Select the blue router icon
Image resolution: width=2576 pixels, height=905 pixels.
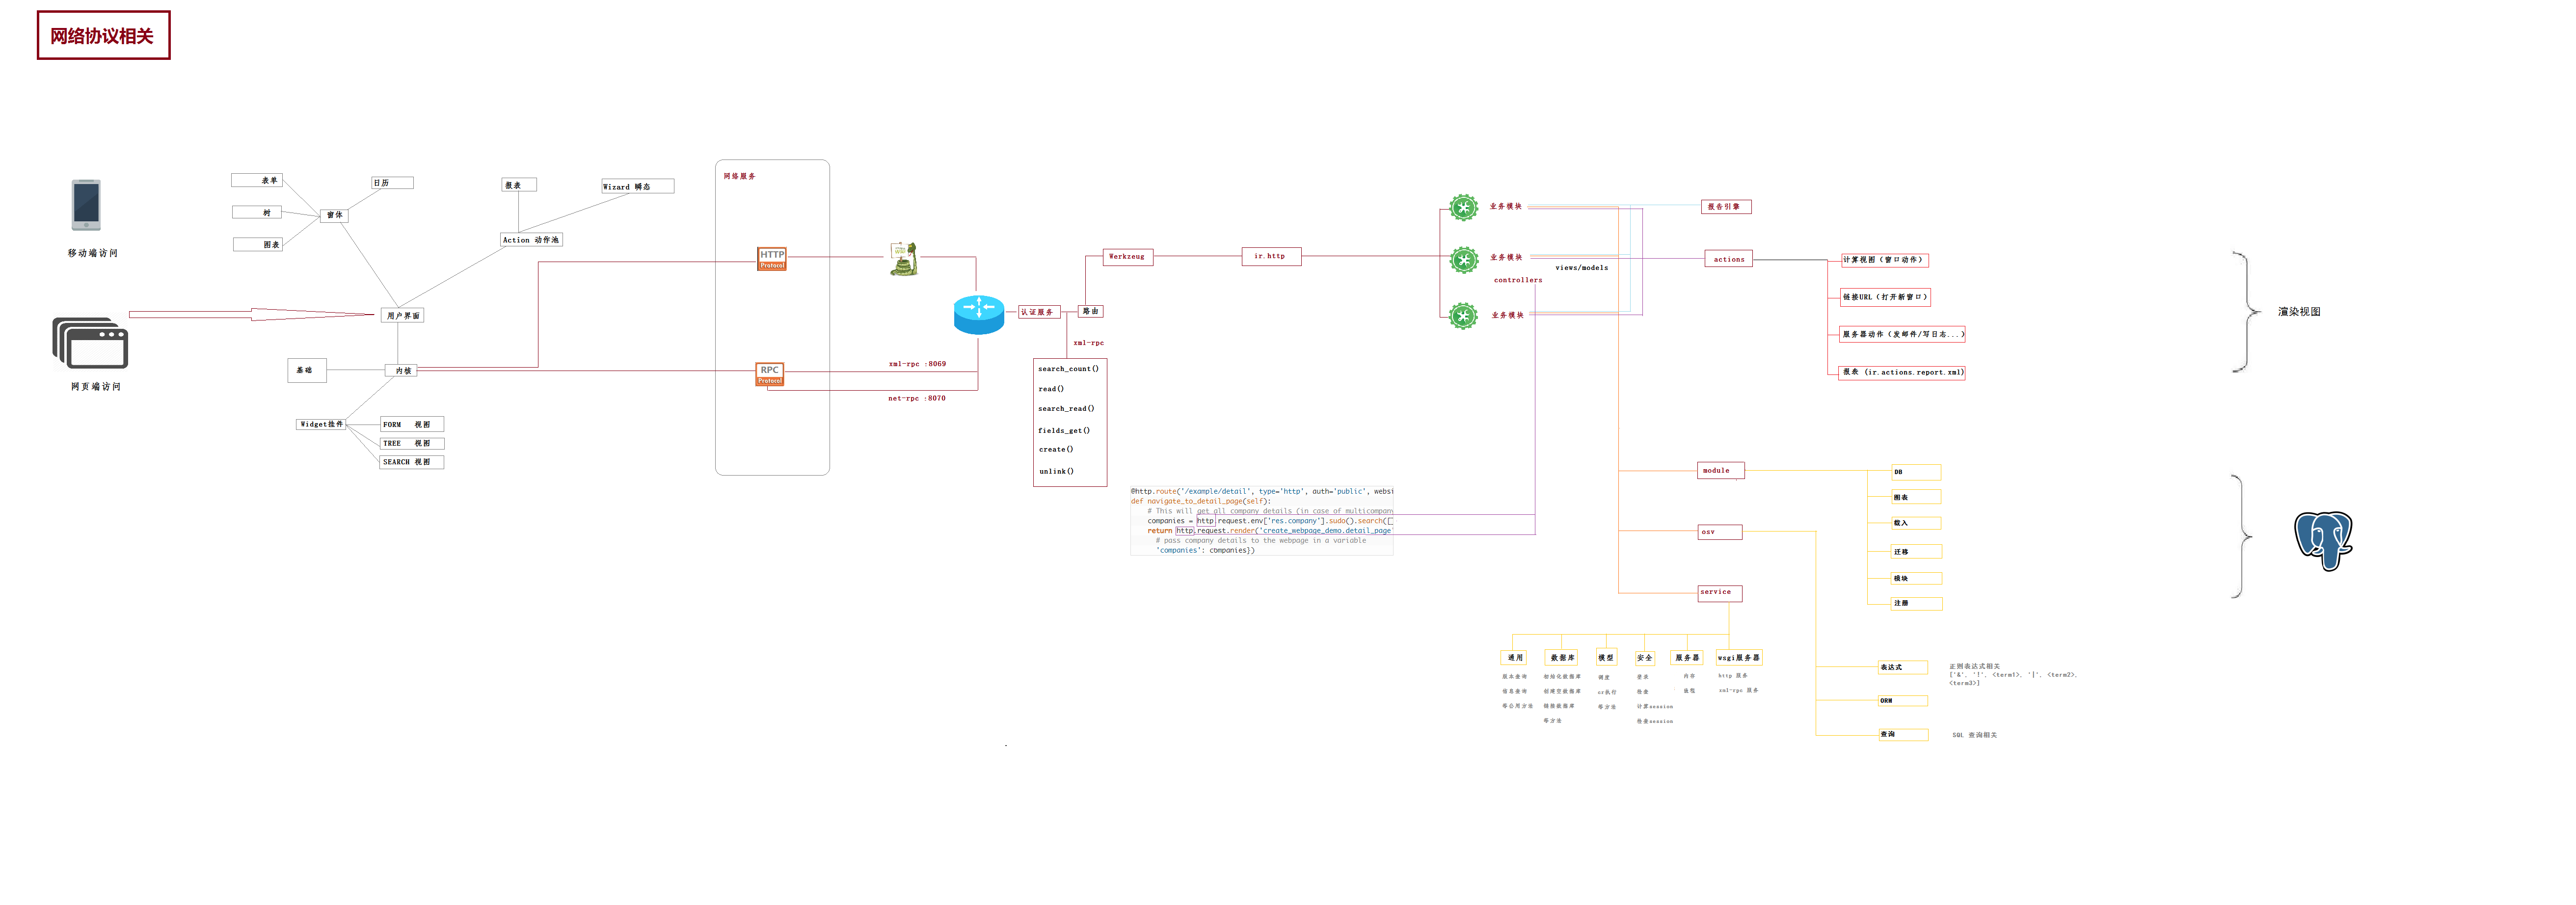coord(979,314)
